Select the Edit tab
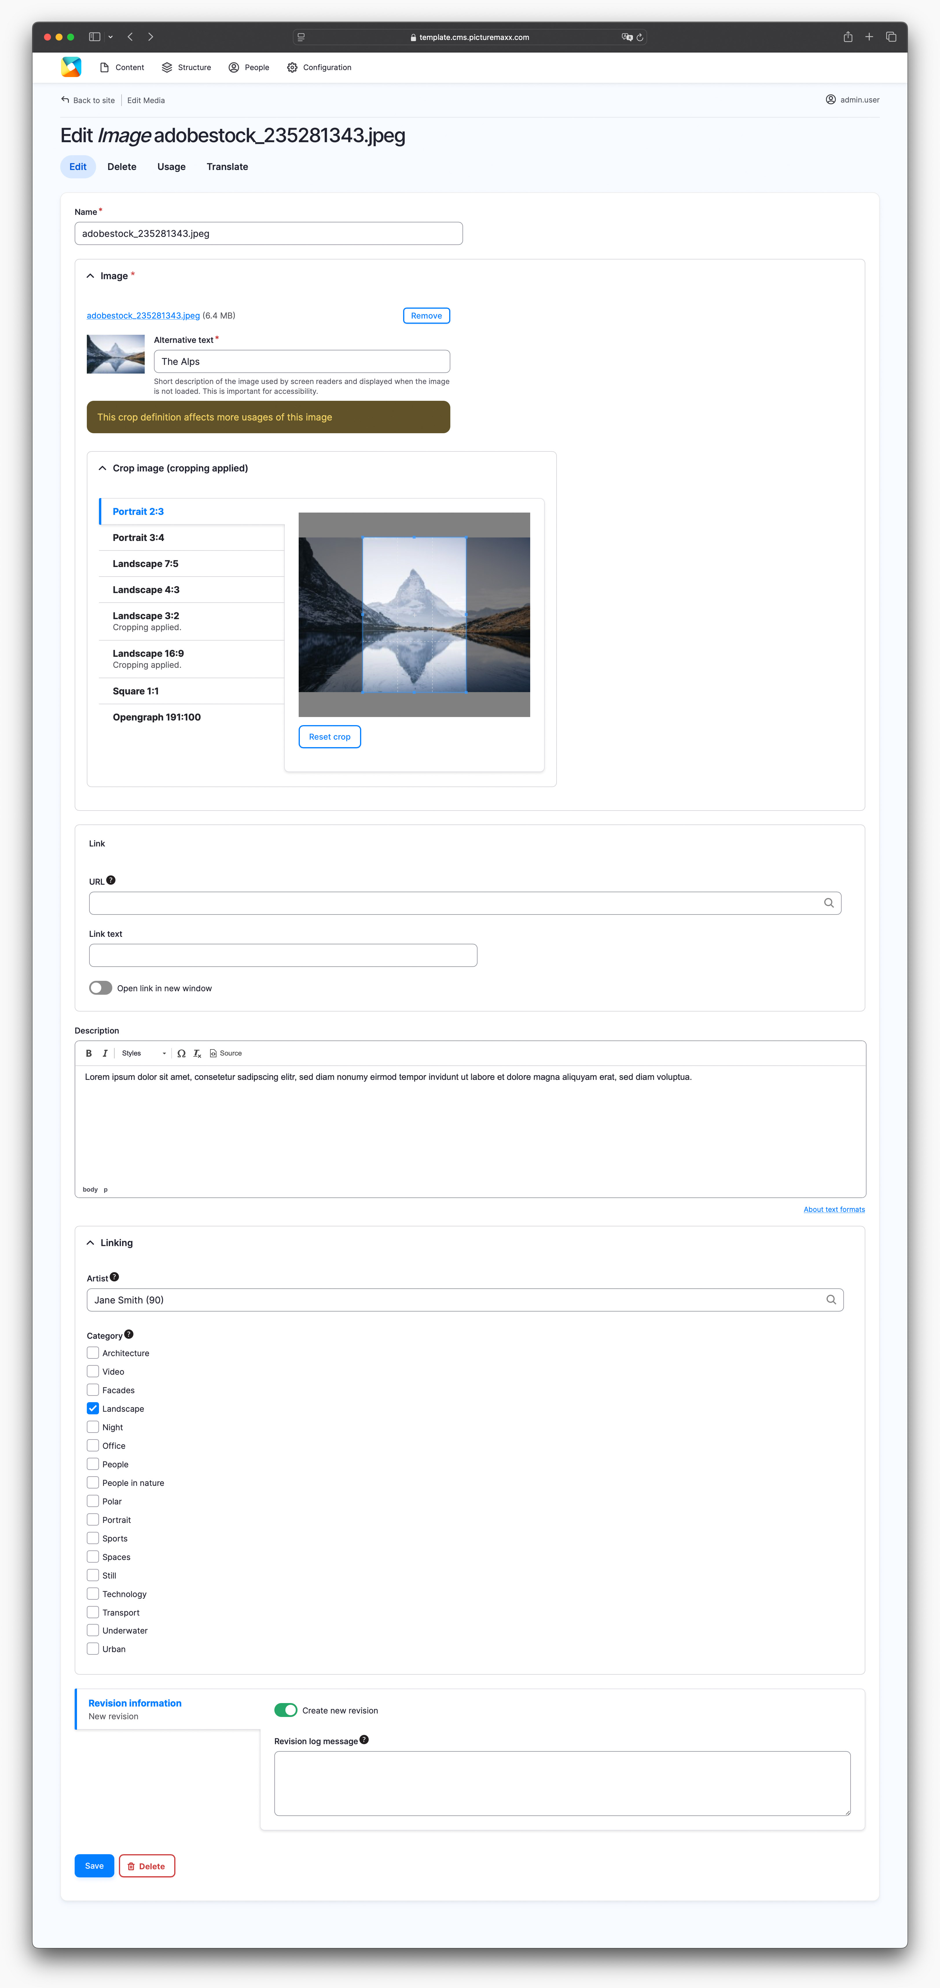Screen dimensions: 940x1988 click(x=78, y=167)
